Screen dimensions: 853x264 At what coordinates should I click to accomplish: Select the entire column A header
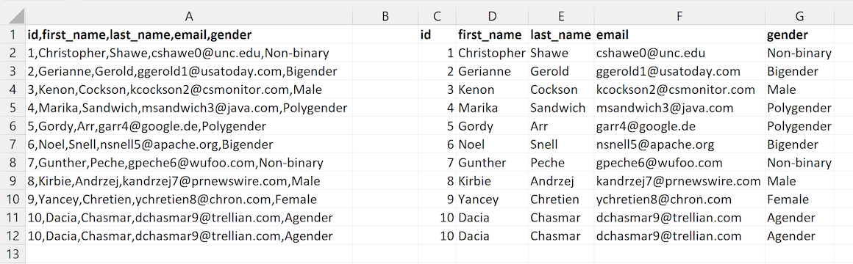coord(189,16)
